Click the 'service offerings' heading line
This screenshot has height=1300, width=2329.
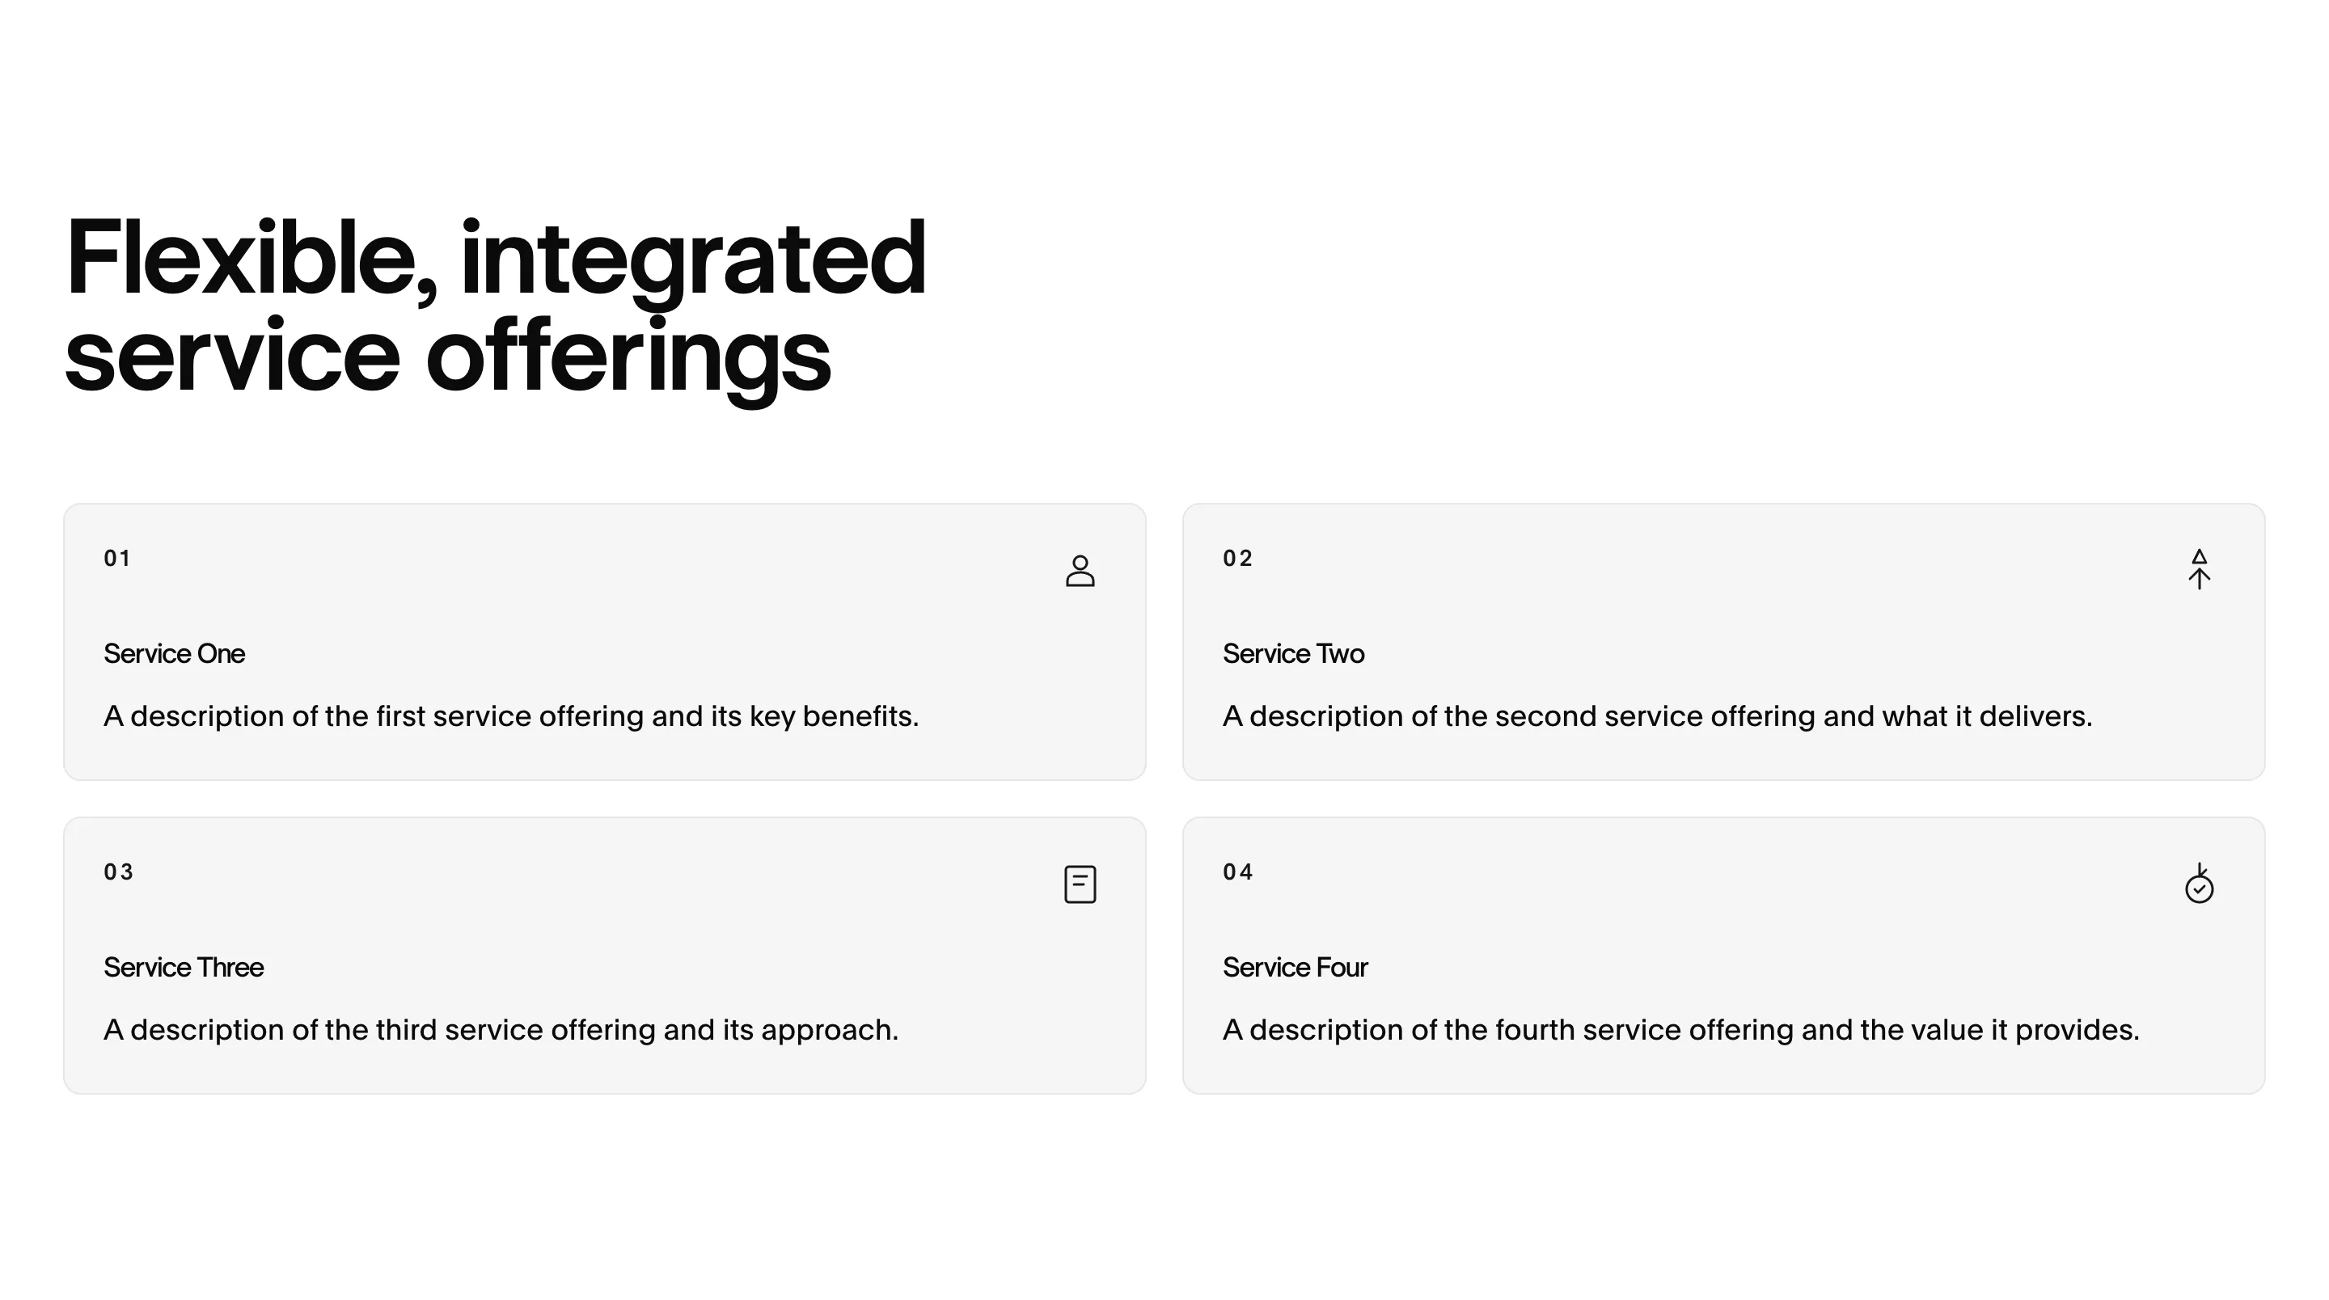447,357
